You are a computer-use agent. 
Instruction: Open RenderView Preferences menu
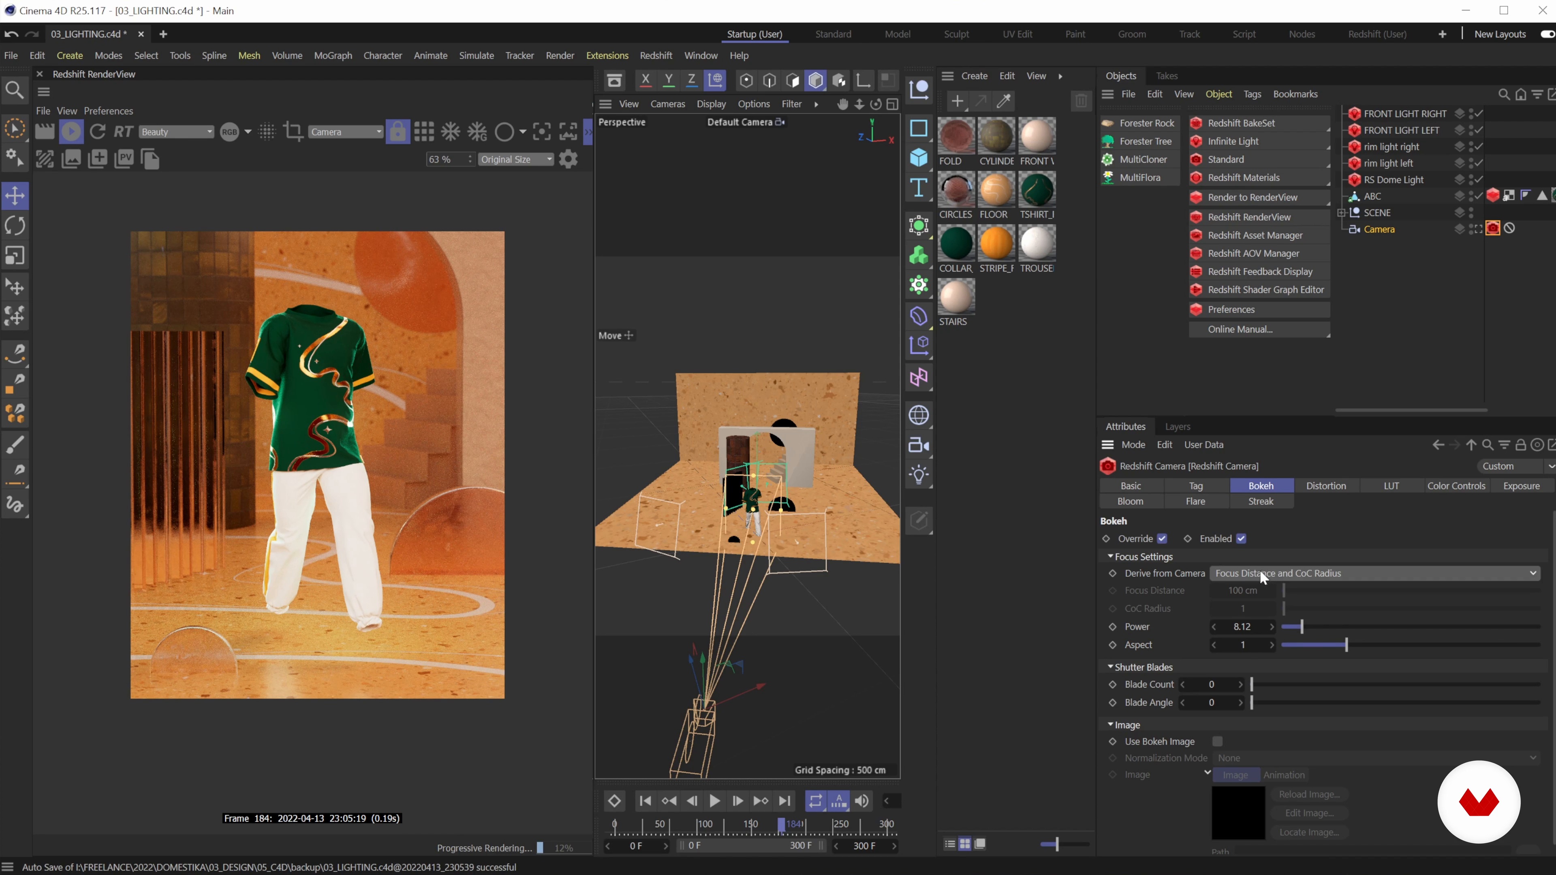(x=108, y=111)
